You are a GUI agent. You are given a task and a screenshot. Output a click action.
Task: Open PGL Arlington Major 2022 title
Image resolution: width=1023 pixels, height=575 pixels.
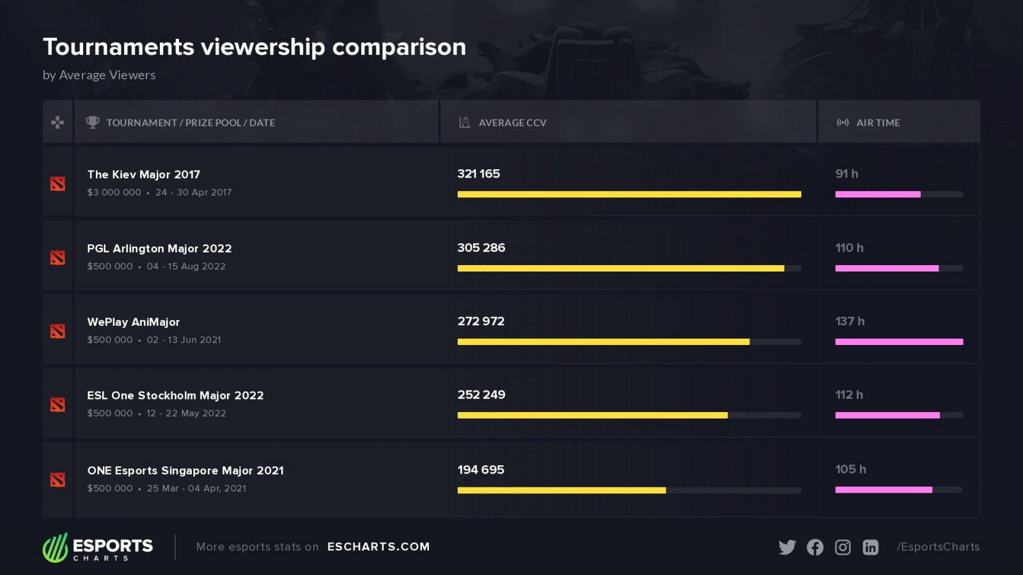point(159,249)
